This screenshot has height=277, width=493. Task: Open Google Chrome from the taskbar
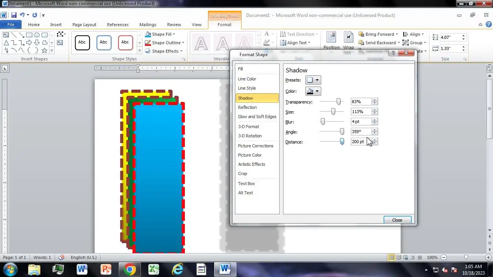[x=130, y=269]
